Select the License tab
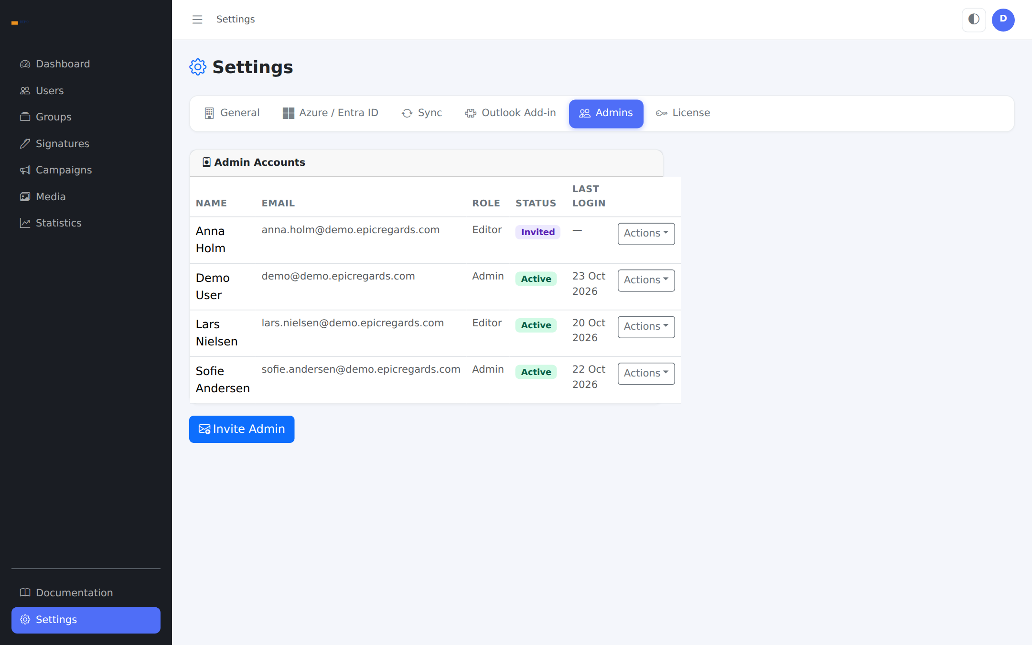 (683, 113)
